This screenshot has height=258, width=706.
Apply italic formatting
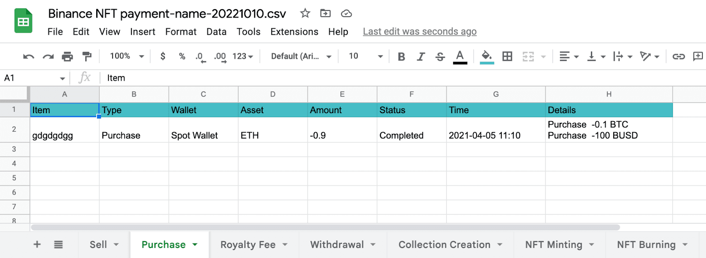421,56
